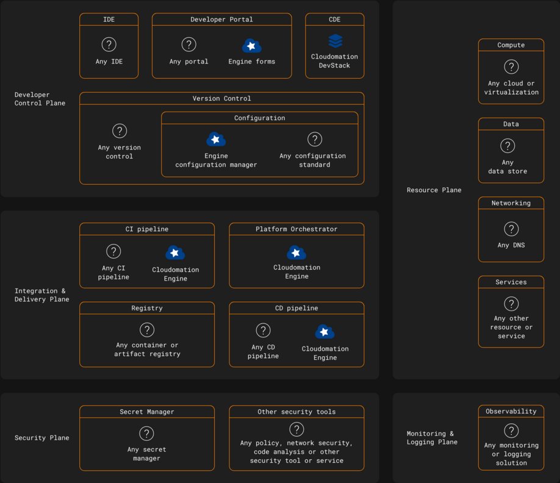Click the question mark above Any CI pipeline
The width and height of the screenshot is (560, 483).
[113, 251]
